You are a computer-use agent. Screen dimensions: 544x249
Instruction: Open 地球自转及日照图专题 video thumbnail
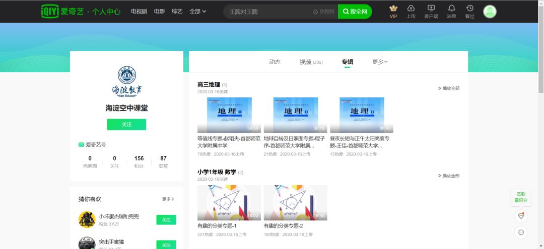pyautogui.click(x=295, y=115)
